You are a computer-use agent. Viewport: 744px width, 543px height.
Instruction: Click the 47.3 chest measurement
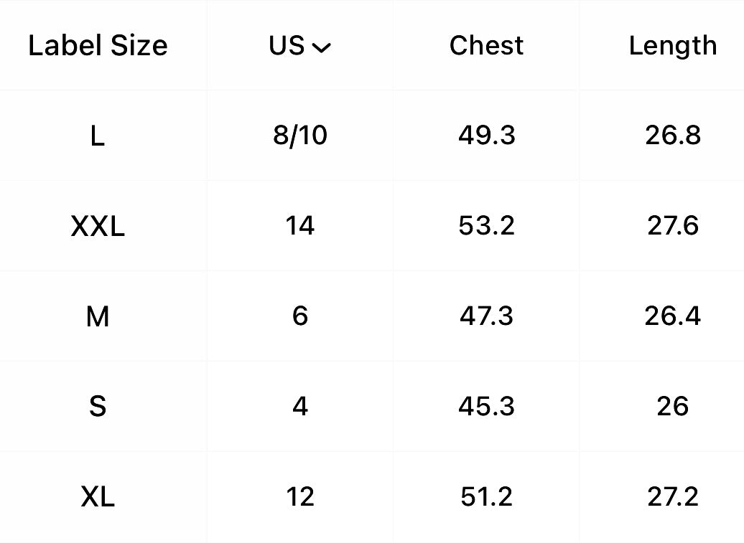486,316
